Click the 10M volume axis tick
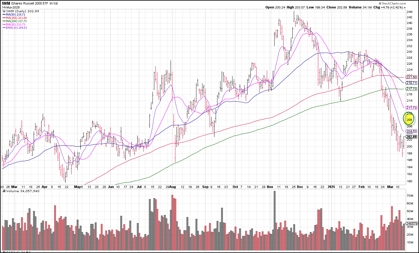The width and height of the screenshot is (419, 253). pos(410,243)
